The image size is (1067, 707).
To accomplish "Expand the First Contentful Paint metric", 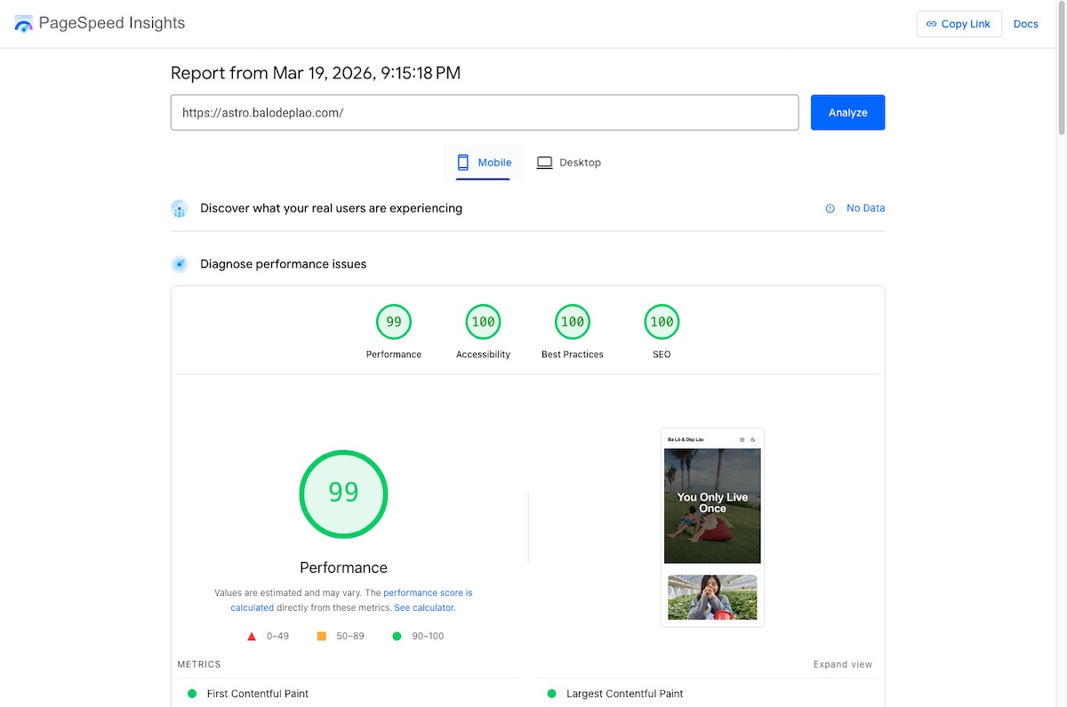I will [257, 694].
